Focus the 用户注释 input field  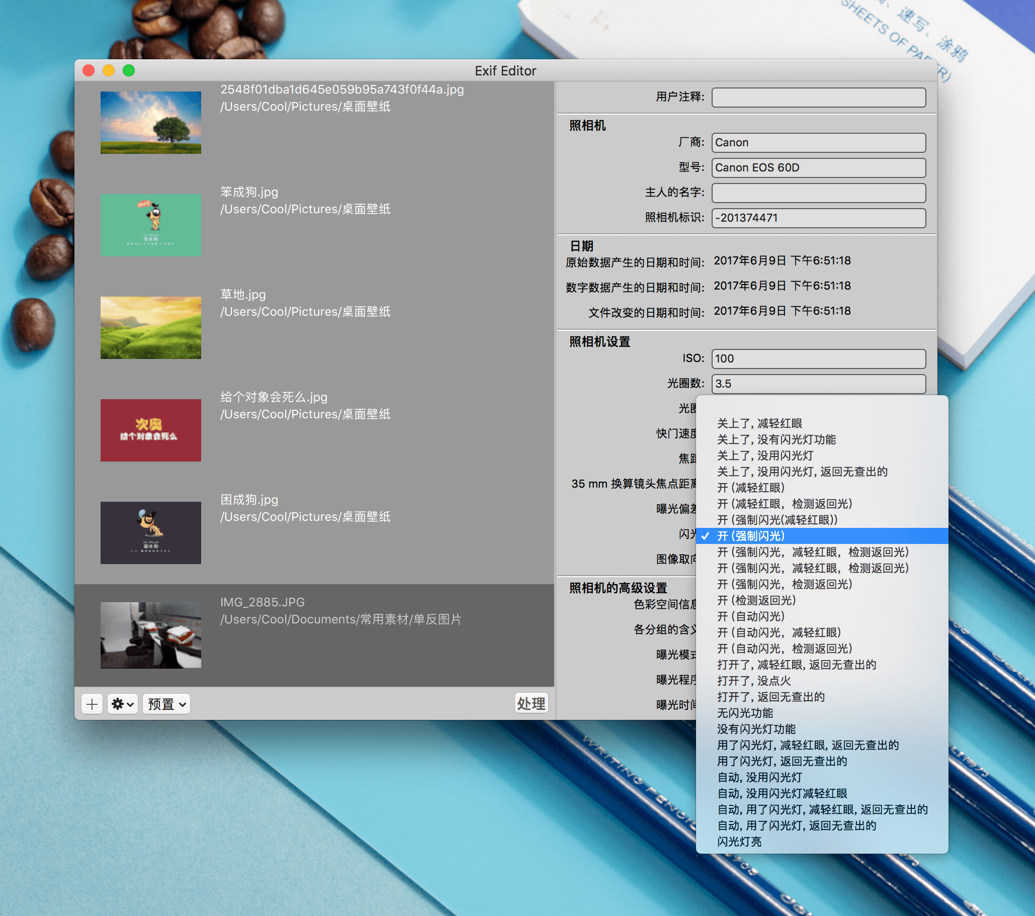(x=818, y=97)
